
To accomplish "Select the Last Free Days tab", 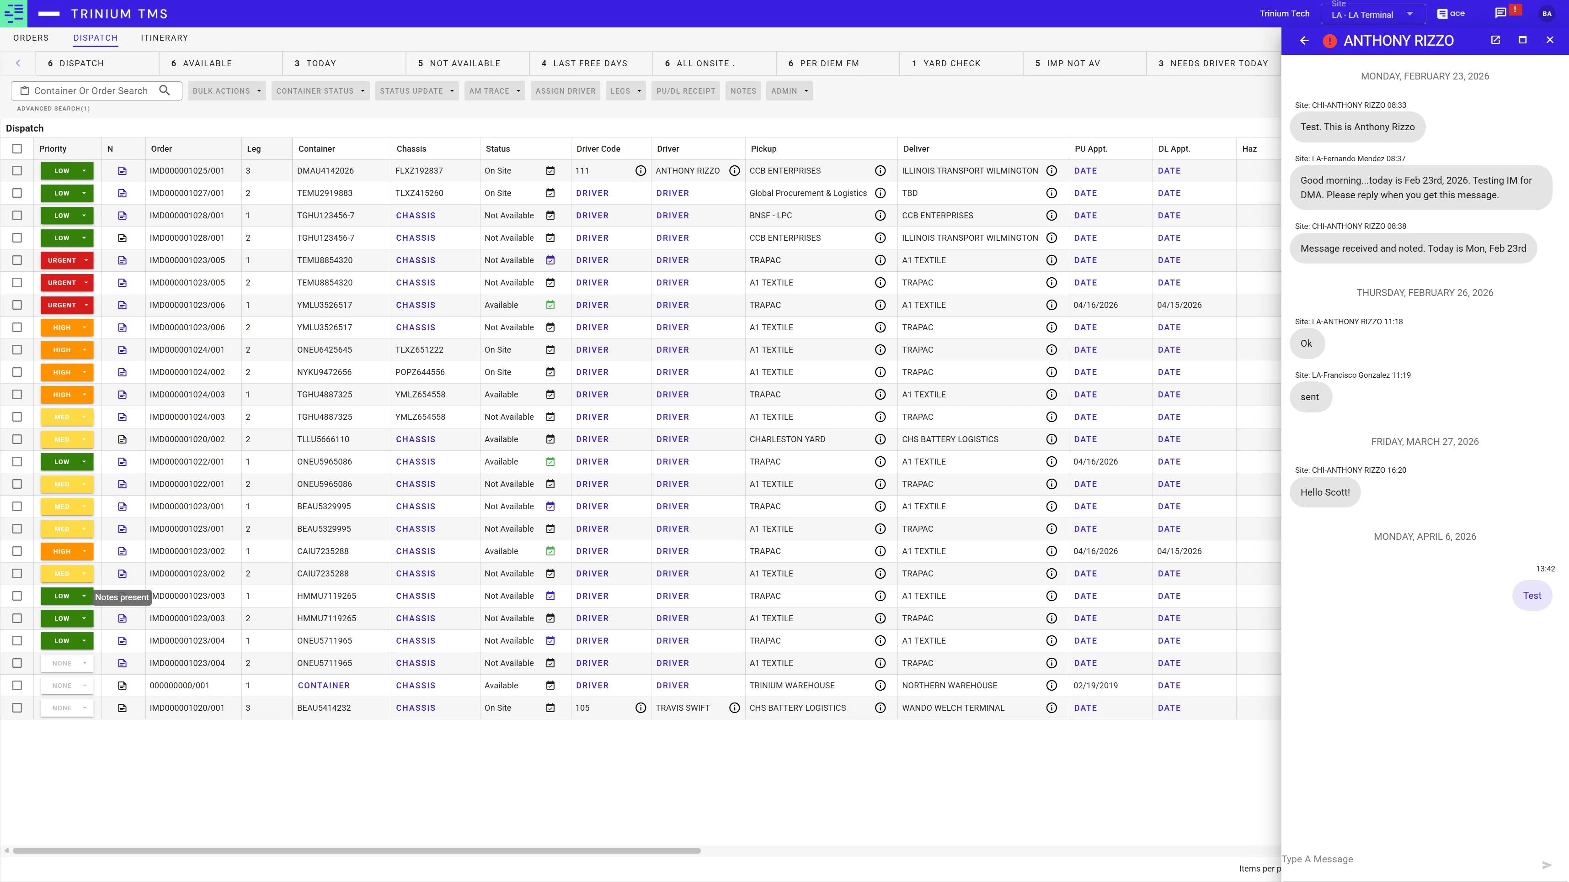I will coord(590,63).
